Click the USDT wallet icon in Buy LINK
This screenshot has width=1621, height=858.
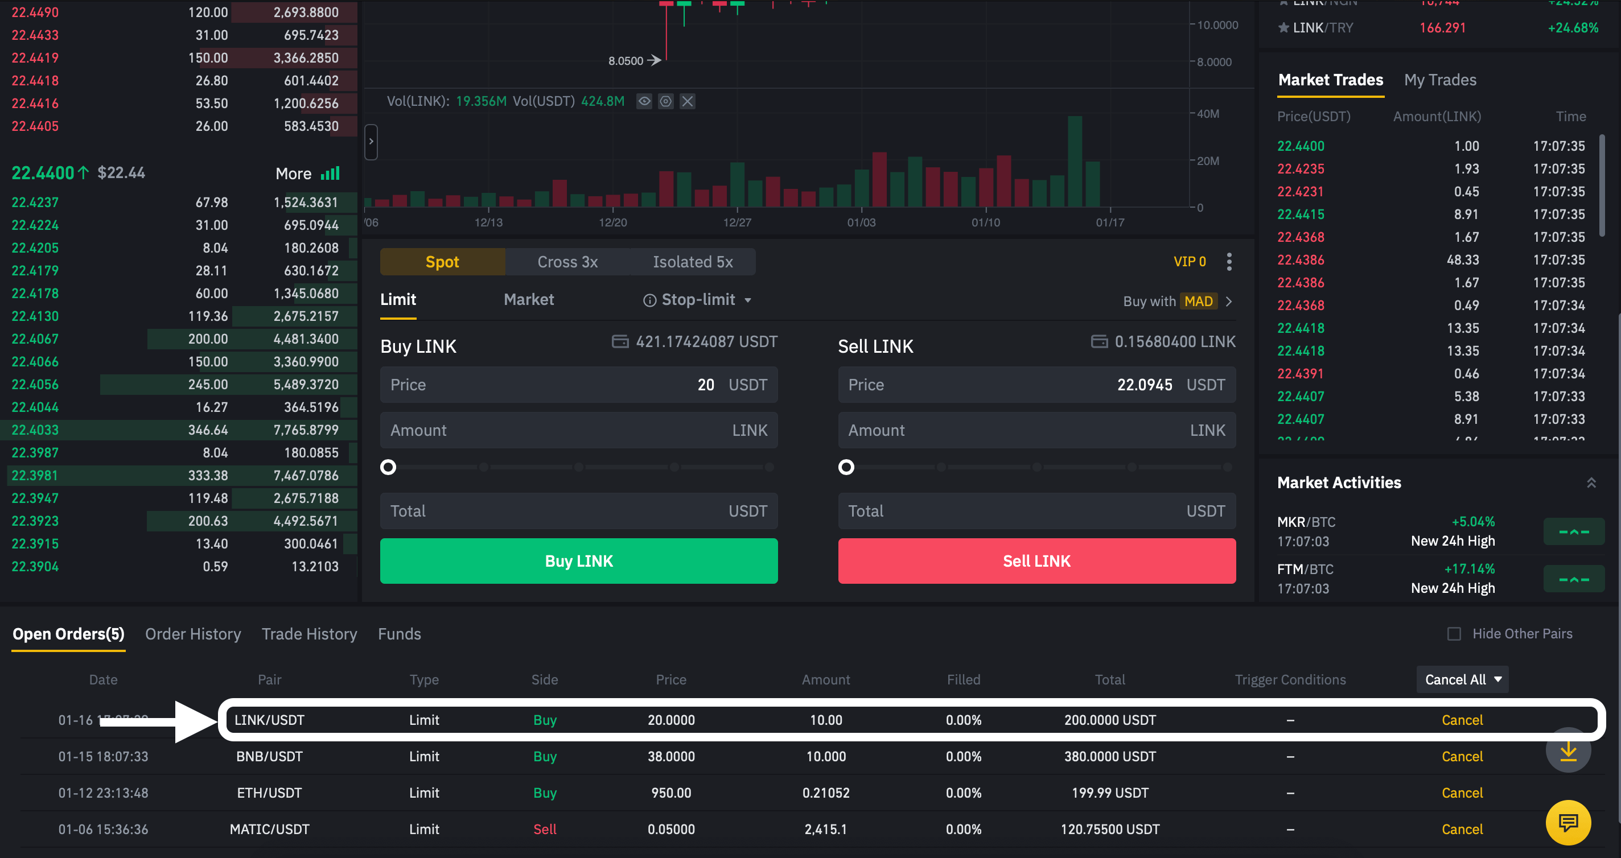click(620, 341)
